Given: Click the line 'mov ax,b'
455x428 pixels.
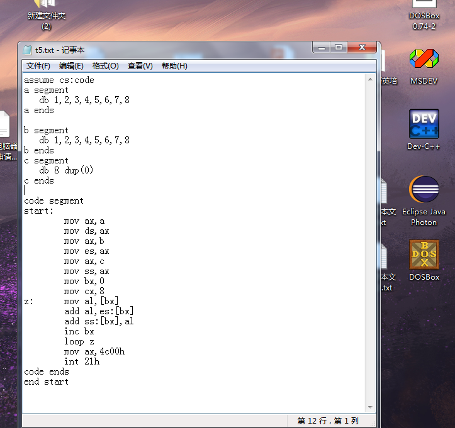Looking at the screenshot, I should point(84,241).
